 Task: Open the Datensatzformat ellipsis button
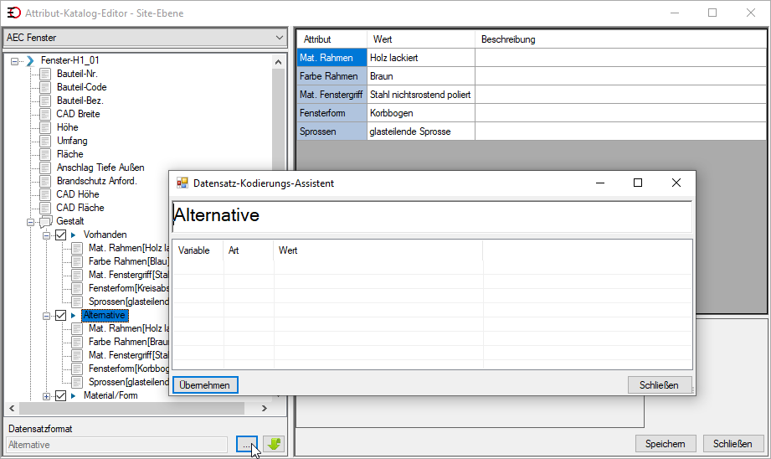tap(246, 444)
